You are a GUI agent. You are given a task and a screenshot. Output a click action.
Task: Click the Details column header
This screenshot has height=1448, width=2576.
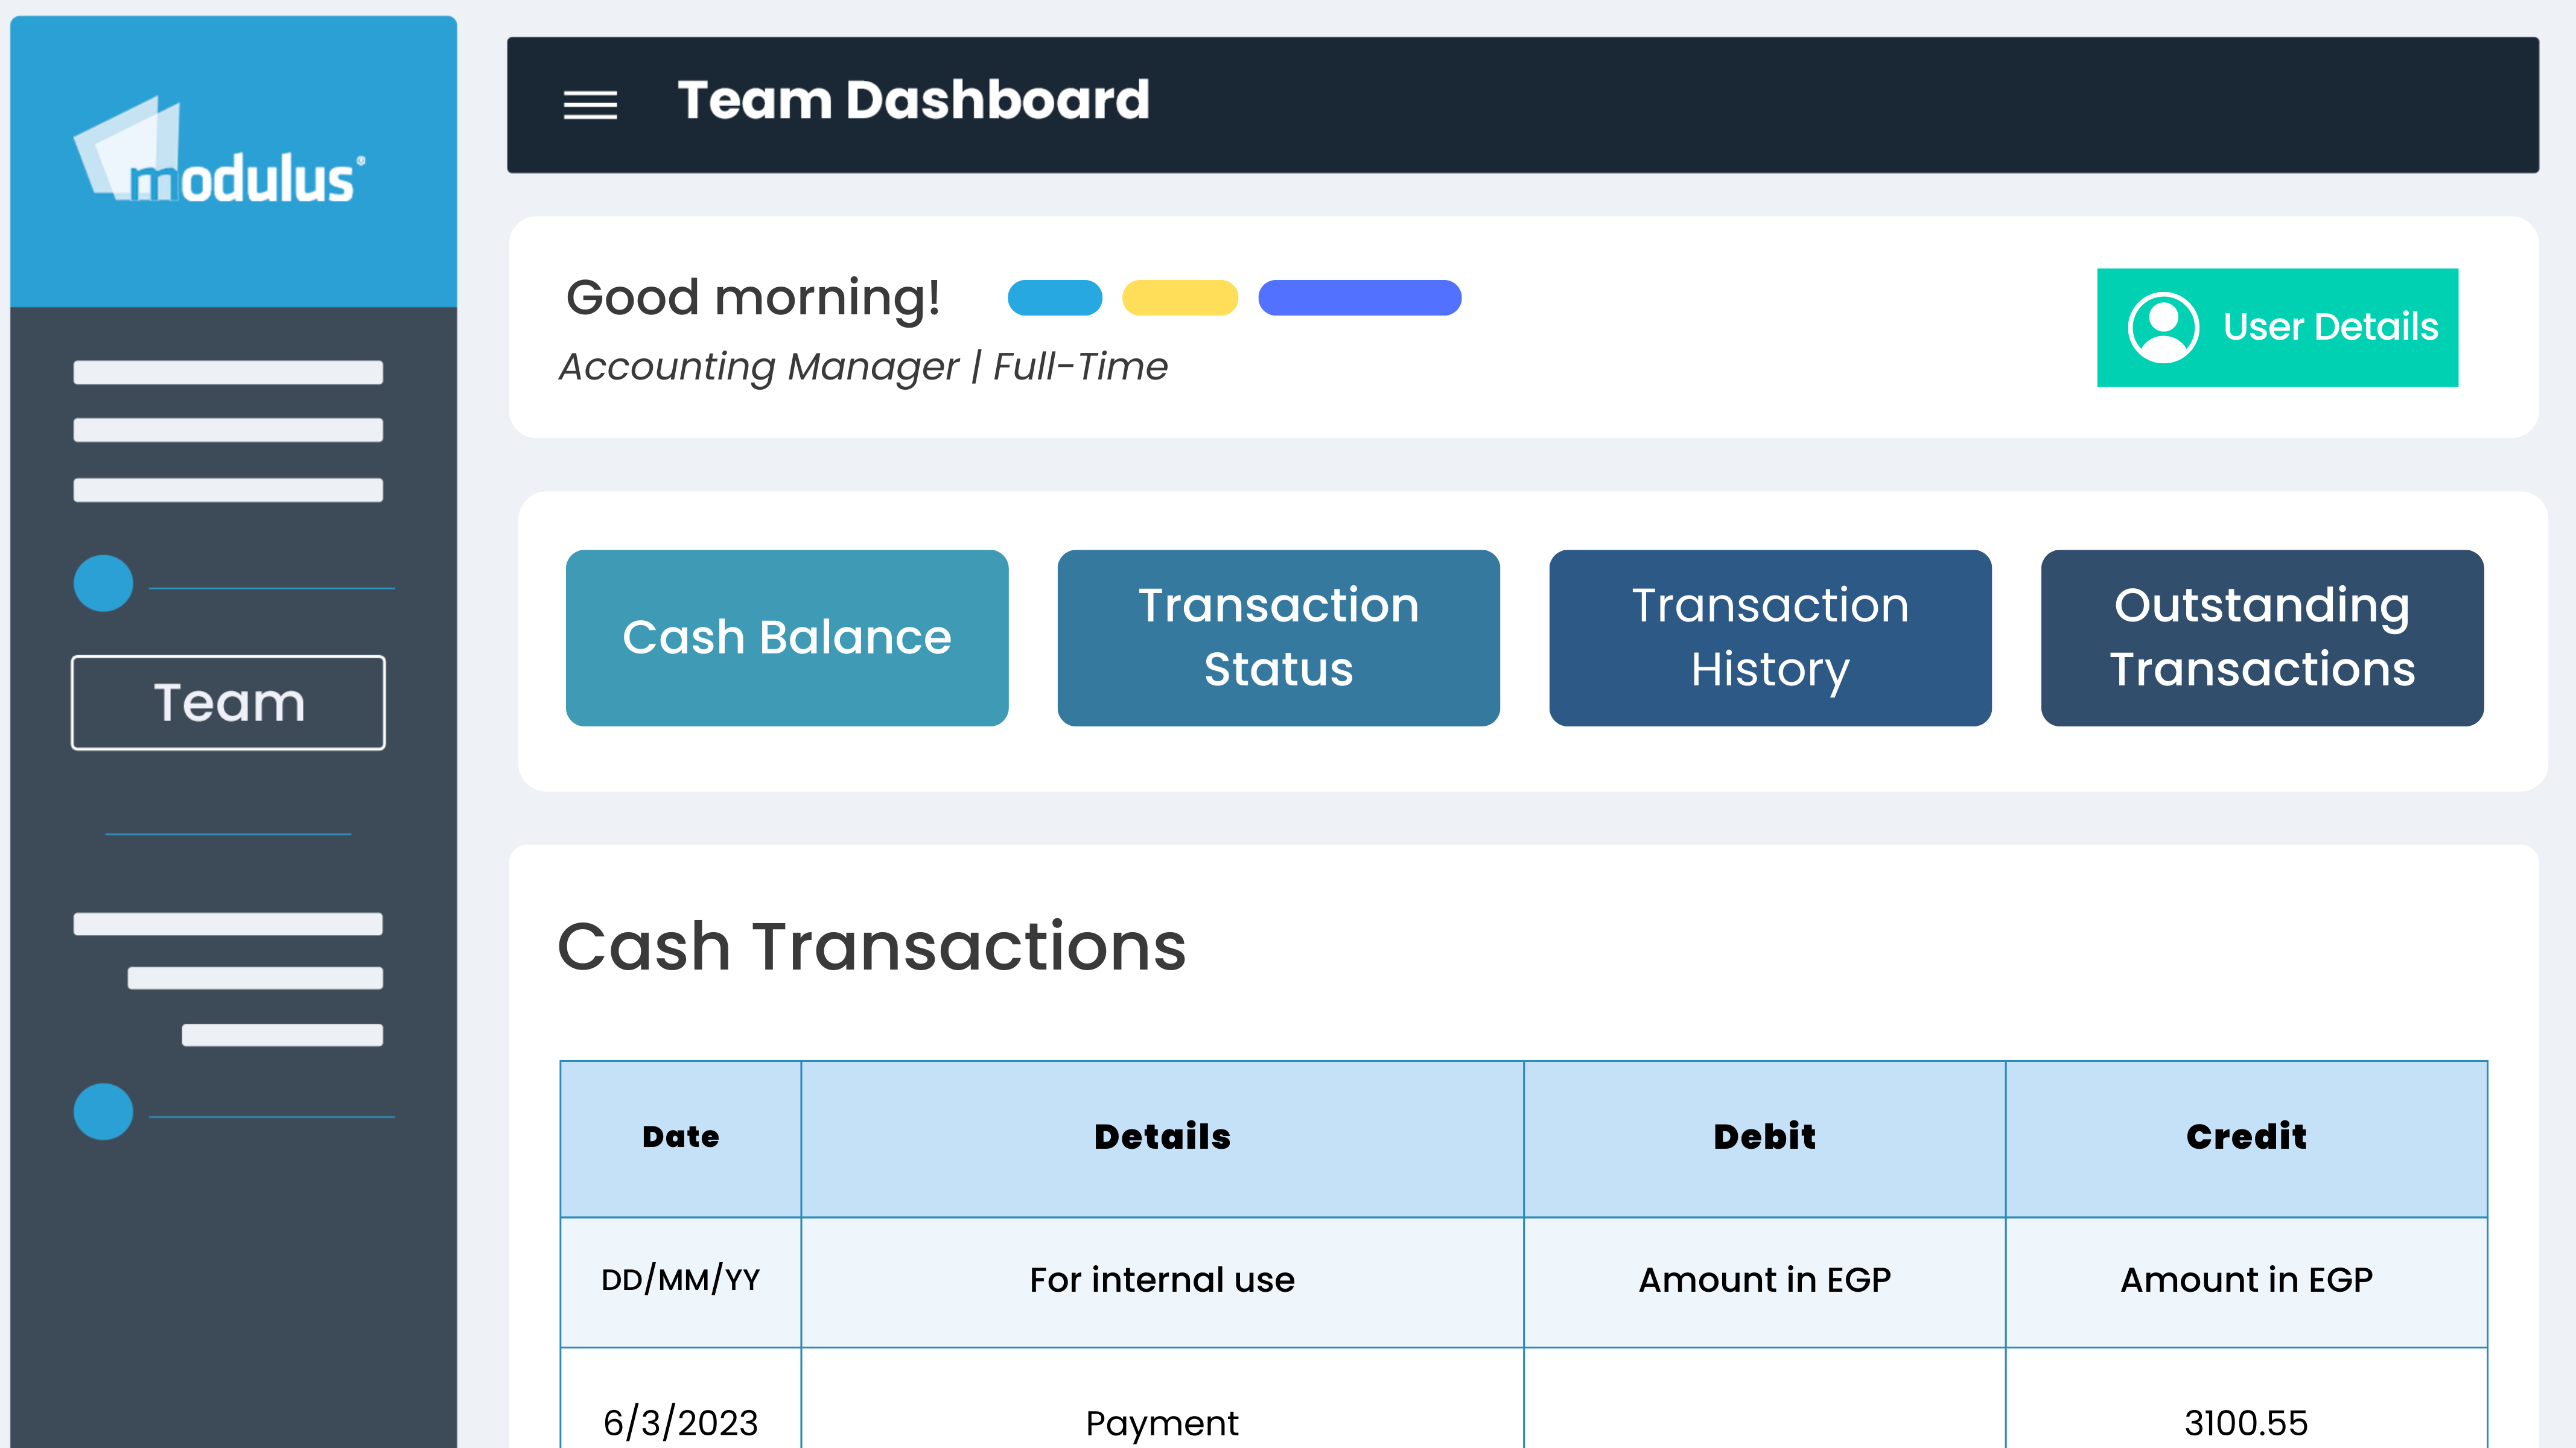(1162, 1138)
